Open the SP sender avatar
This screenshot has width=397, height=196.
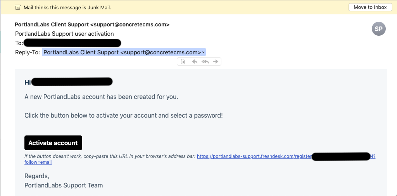click(x=378, y=29)
